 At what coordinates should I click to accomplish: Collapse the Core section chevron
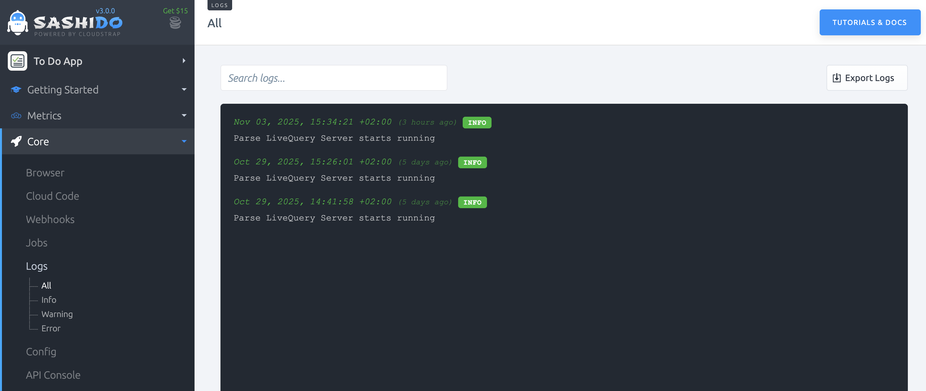click(x=184, y=141)
